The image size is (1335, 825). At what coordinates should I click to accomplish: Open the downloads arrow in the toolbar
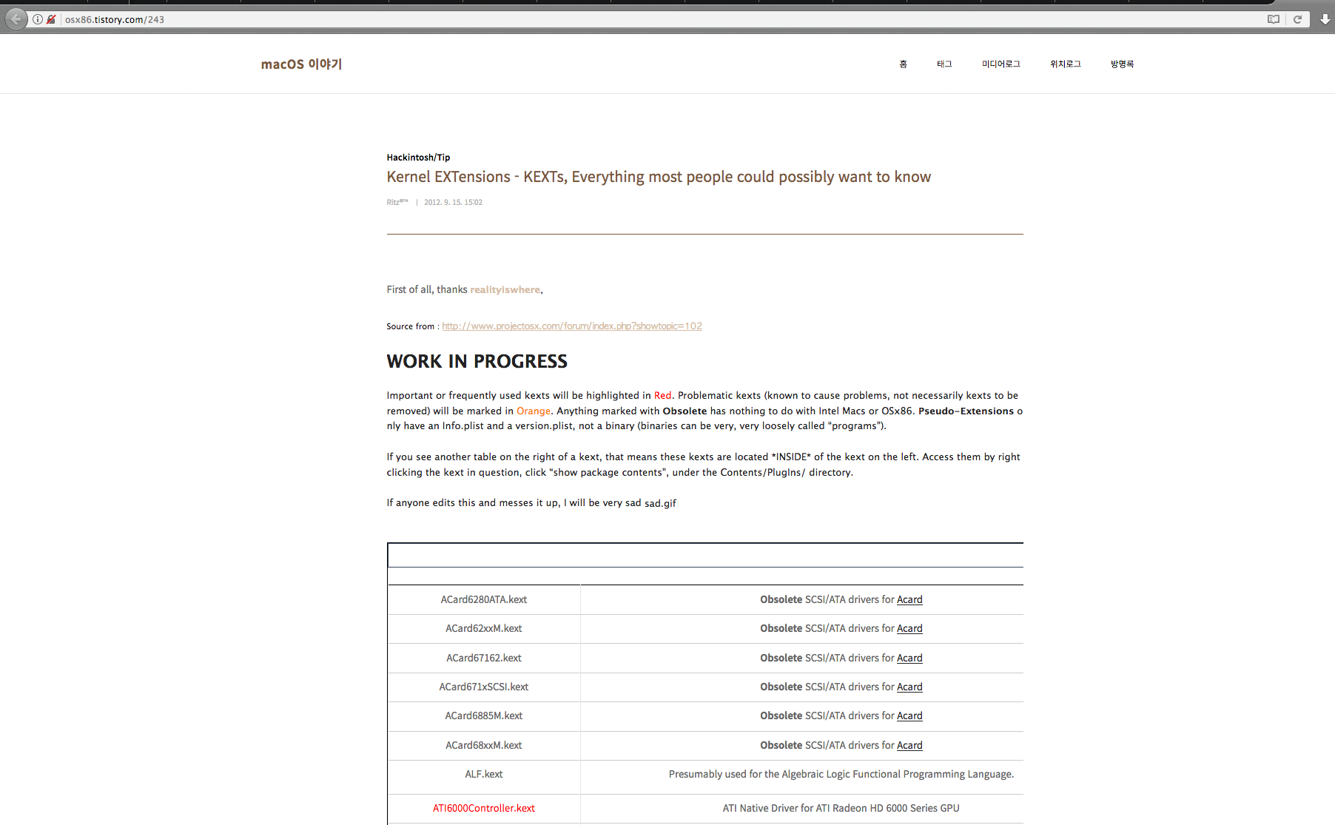click(x=1325, y=19)
